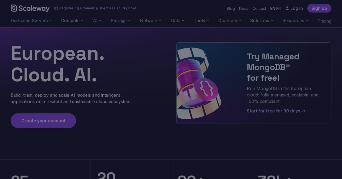Select the Data navigation option
The width and height of the screenshot is (342, 179).
click(176, 20)
